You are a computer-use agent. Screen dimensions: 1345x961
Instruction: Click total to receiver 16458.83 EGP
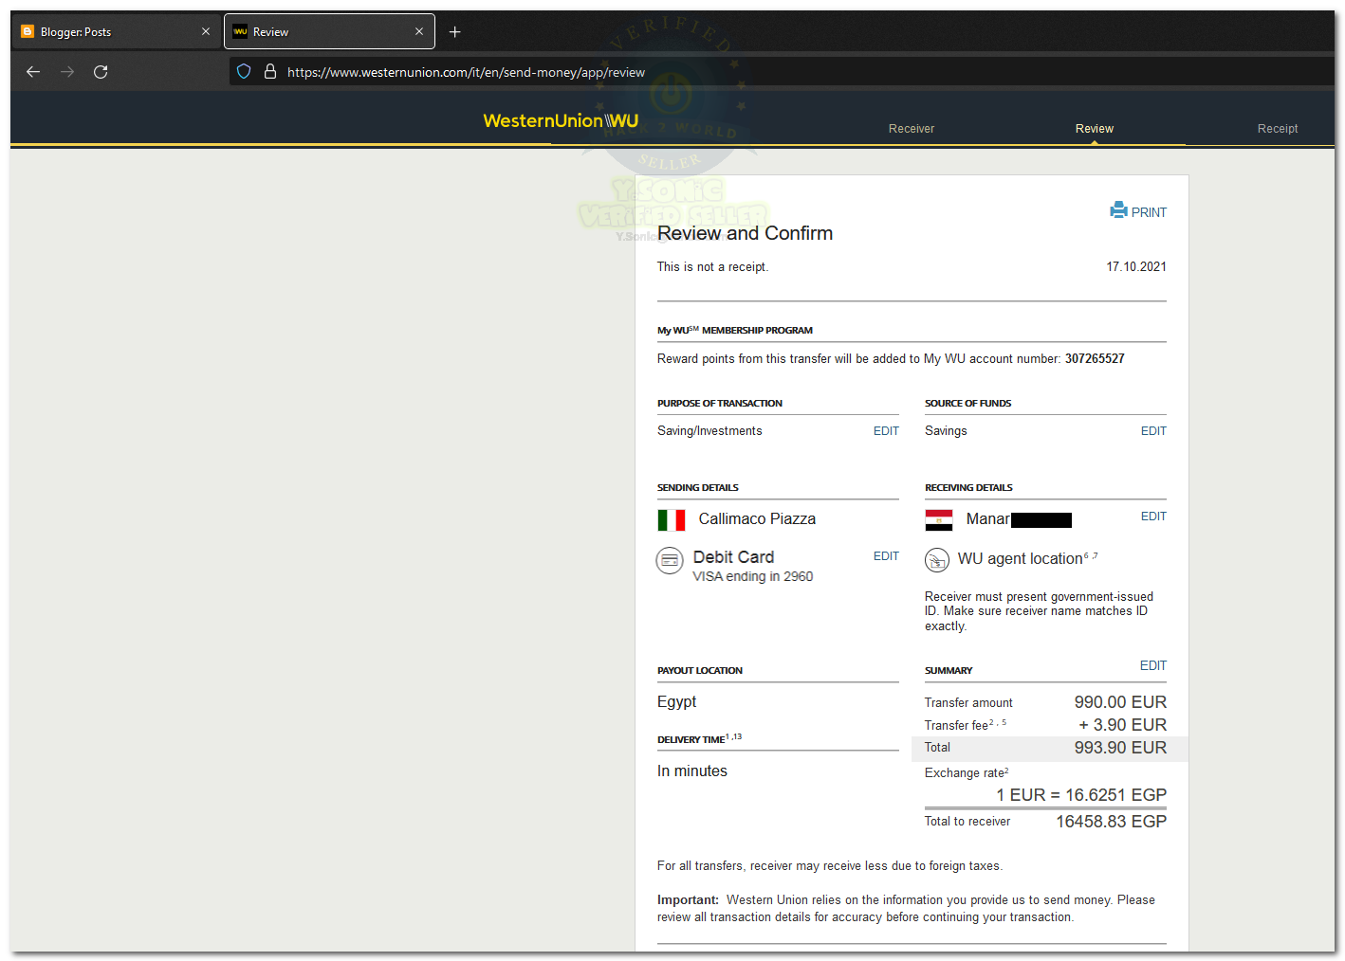(x=1112, y=822)
